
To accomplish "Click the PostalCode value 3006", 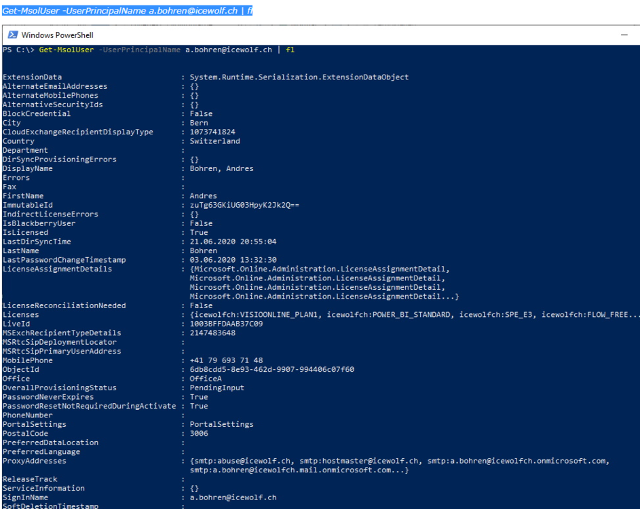I will [x=199, y=434].
